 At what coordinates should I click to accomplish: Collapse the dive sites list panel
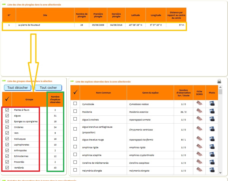4,4
